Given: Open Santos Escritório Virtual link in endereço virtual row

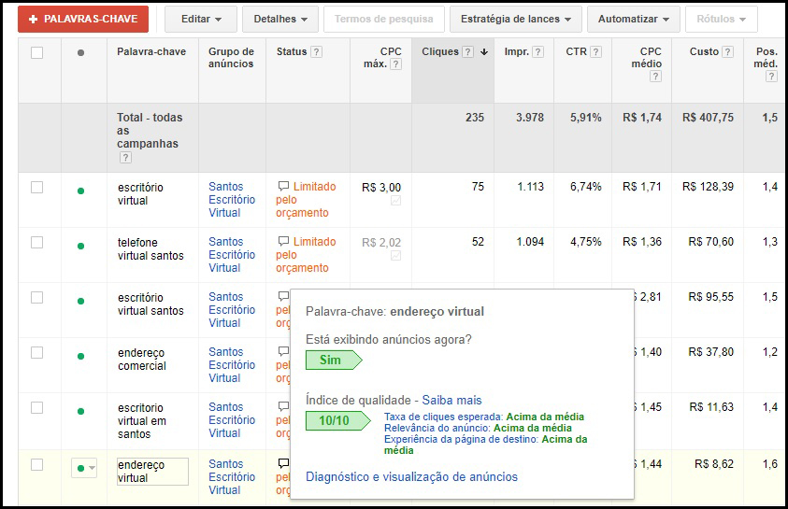Looking at the screenshot, I should click(x=232, y=477).
